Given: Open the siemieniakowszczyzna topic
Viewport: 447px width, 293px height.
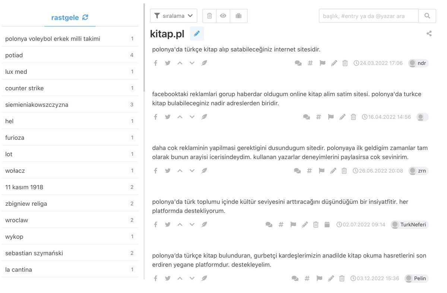Looking at the screenshot, I should coord(70,105).
